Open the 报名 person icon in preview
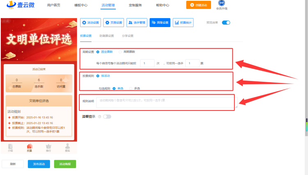Image resolution: width=308 pixels, height=175 pixels. [67, 146]
